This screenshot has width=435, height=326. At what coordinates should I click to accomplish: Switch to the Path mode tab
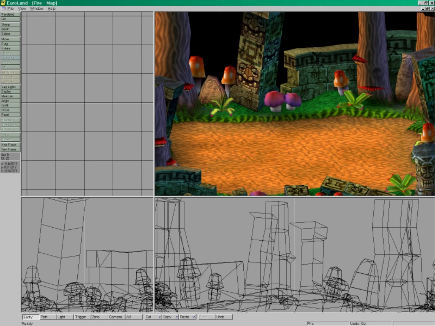pos(48,317)
